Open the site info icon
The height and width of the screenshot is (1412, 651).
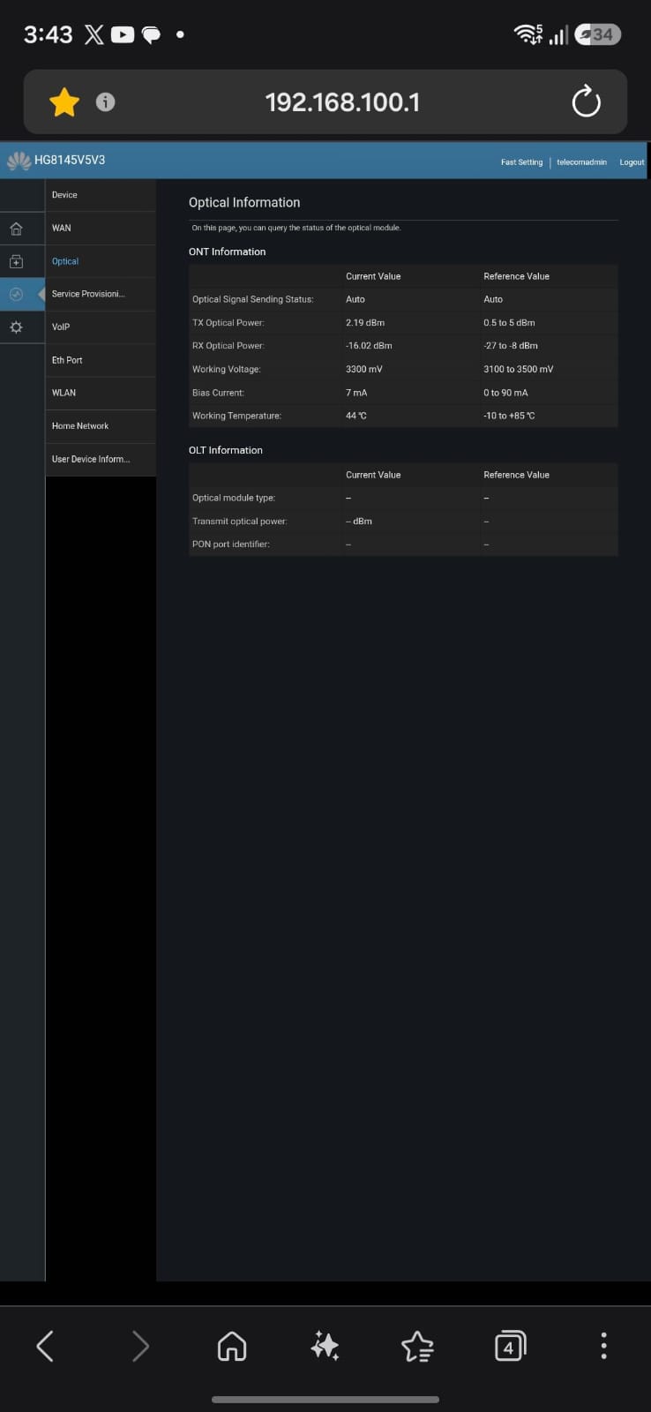[x=105, y=102]
